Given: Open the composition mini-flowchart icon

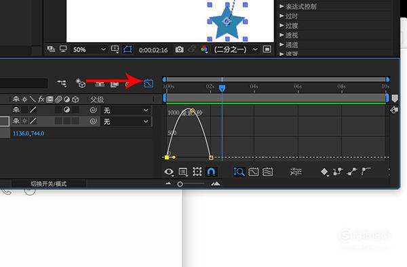Looking at the screenshot, I should pos(62,83).
